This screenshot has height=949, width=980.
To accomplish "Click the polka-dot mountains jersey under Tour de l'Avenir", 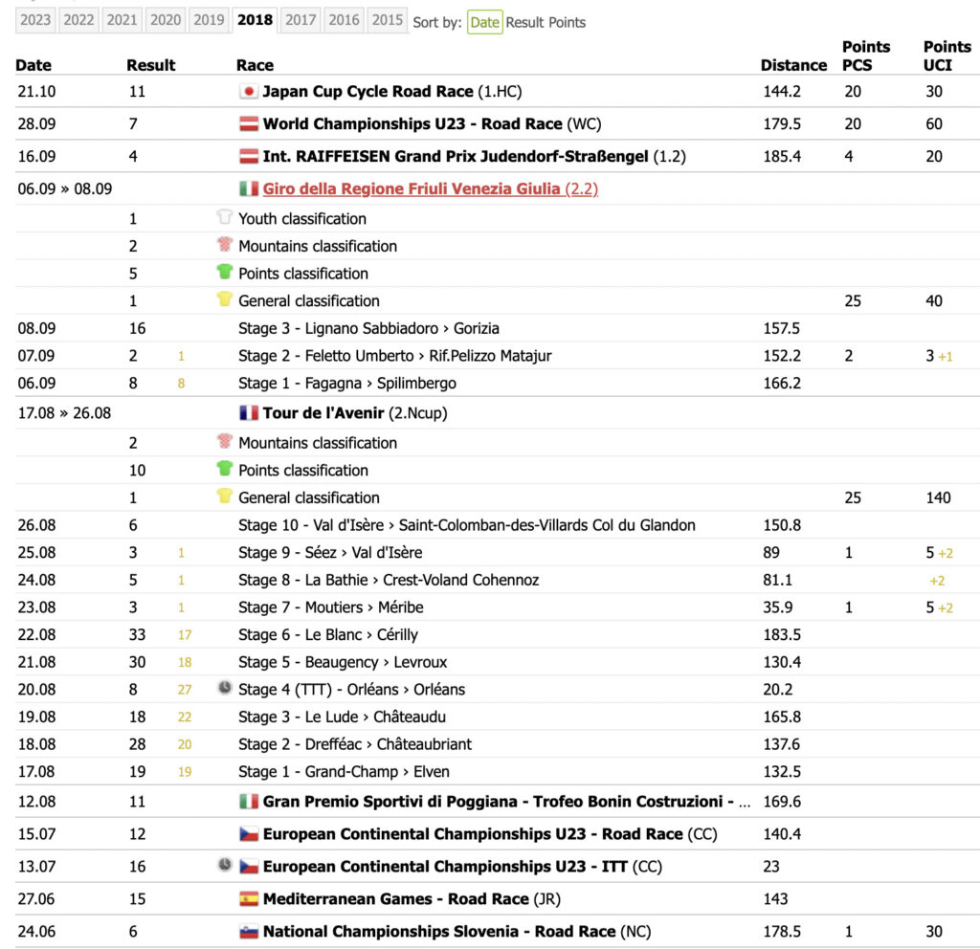I will point(224,441).
